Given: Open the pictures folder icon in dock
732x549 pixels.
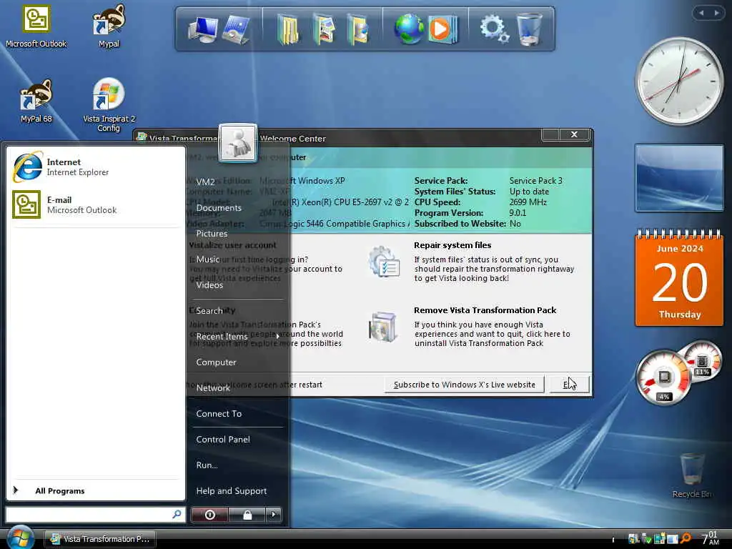Looking at the screenshot, I should tap(324, 29).
